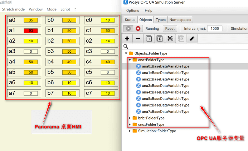The image size is (248, 151).
Task: Stop the simulation with the red stop button
Action: click(x=138, y=28)
